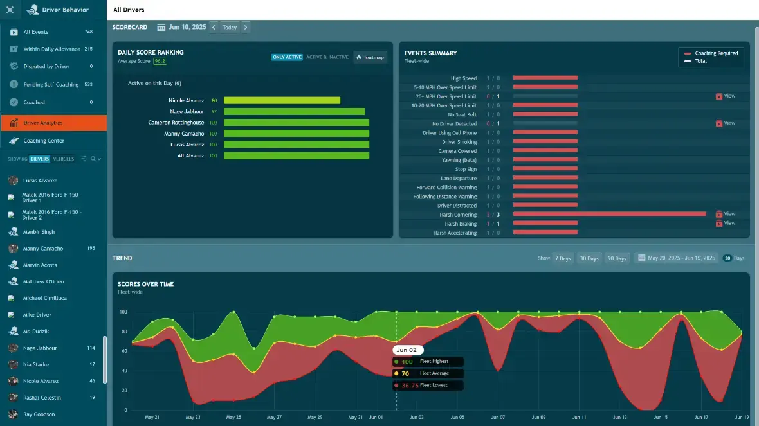Click the Driver Behavior logo icon in the header
Screen dimensions: 759x426
[32, 10]
